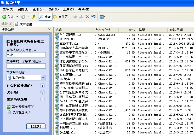Open the 工具(T) menu
The width and height of the screenshot is (194, 135).
tap(69, 9)
